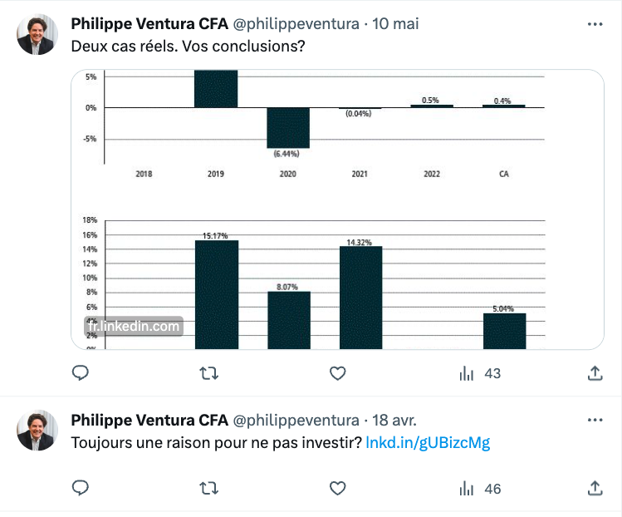Like the 'Toujours une raison' tweet

pyautogui.click(x=338, y=489)
